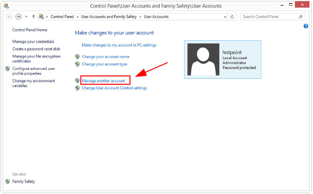Click Change your account name link

coord(106,57)
